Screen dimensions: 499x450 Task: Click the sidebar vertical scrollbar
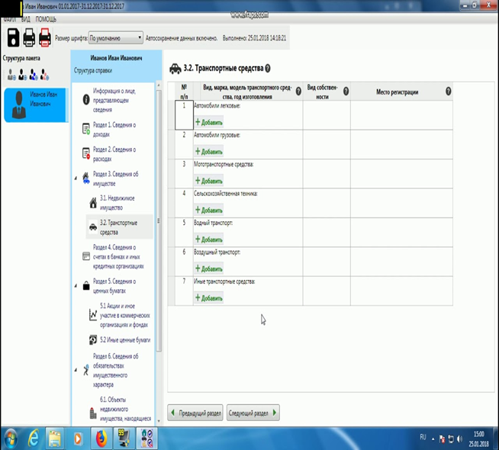tap(159, 220)
